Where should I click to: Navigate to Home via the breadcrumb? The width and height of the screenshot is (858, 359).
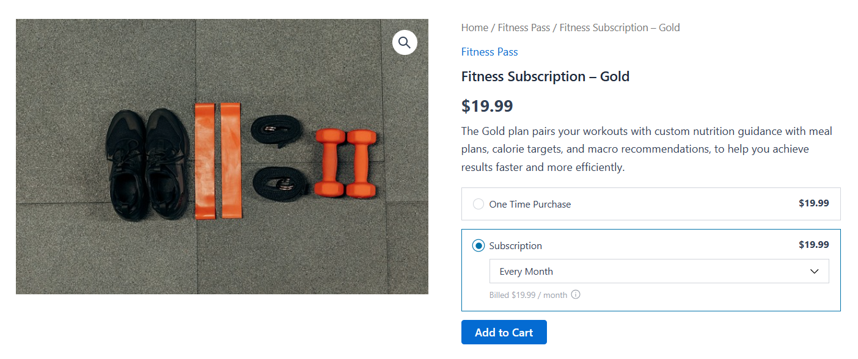[475, 27]
